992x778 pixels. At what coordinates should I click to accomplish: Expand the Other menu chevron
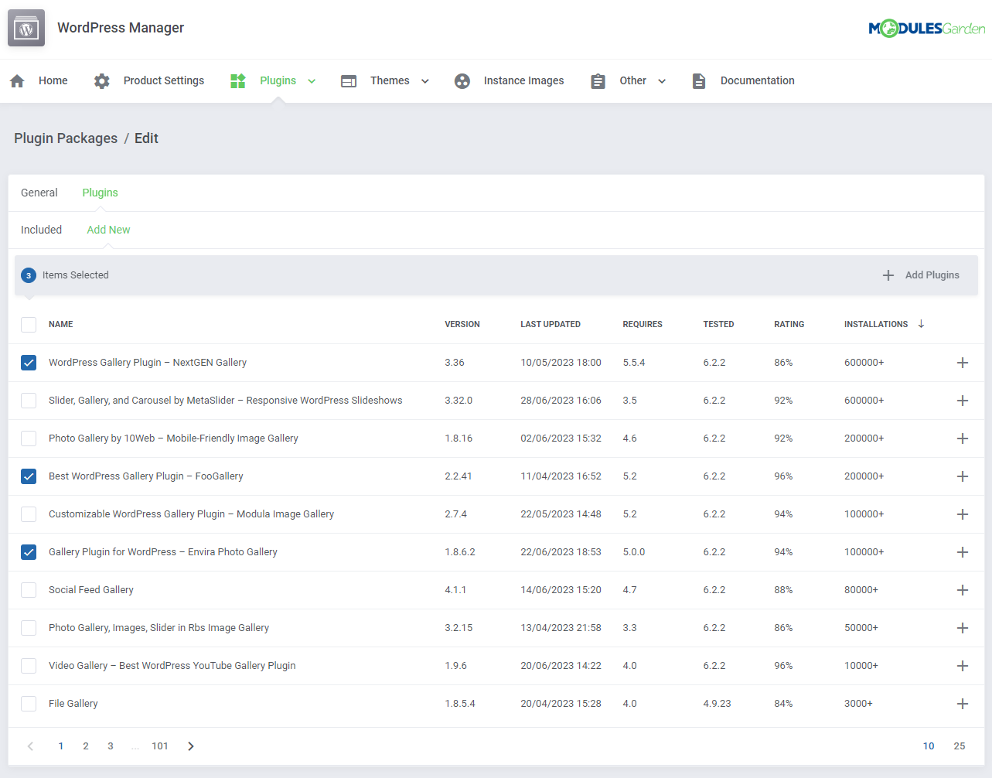662,81
